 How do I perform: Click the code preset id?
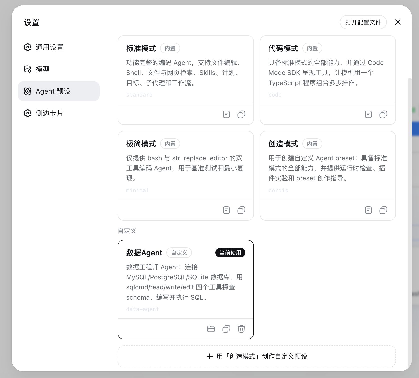coord(275,95)
